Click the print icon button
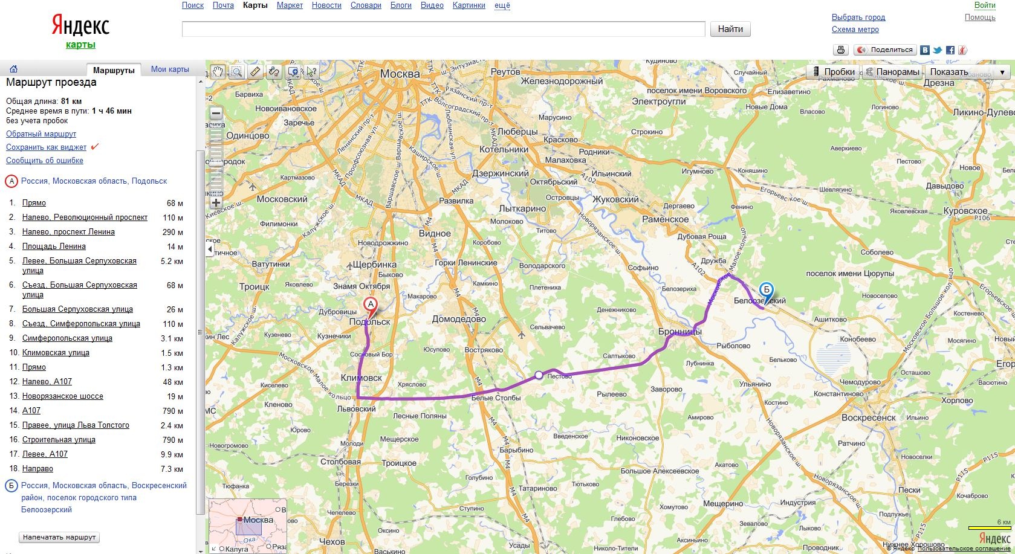Screen dimensions: 1015x554 pyautogui.click(x=840, y=50)
